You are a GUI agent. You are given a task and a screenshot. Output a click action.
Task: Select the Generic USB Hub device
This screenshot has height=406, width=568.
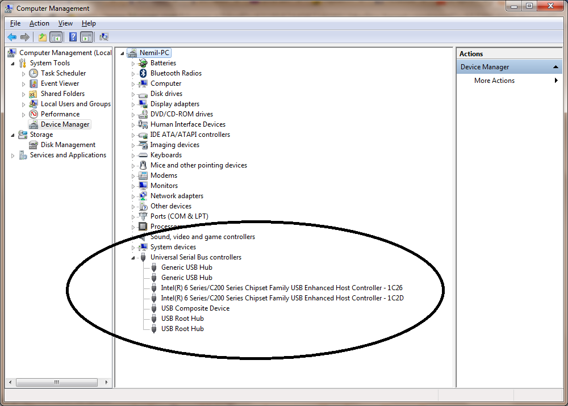(x=187, y=267)
